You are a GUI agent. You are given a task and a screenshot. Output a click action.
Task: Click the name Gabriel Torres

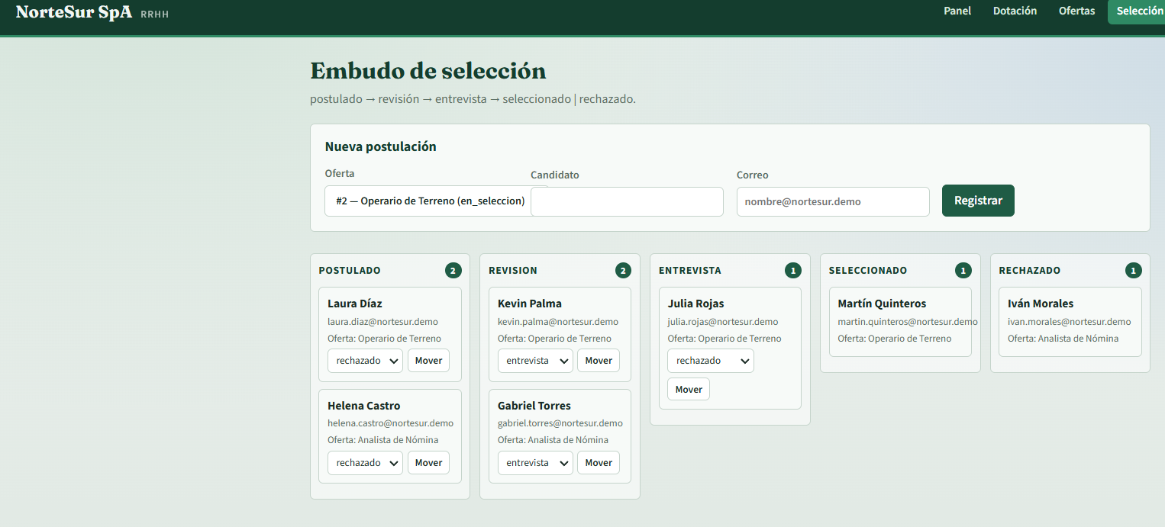tap(534, 406)
